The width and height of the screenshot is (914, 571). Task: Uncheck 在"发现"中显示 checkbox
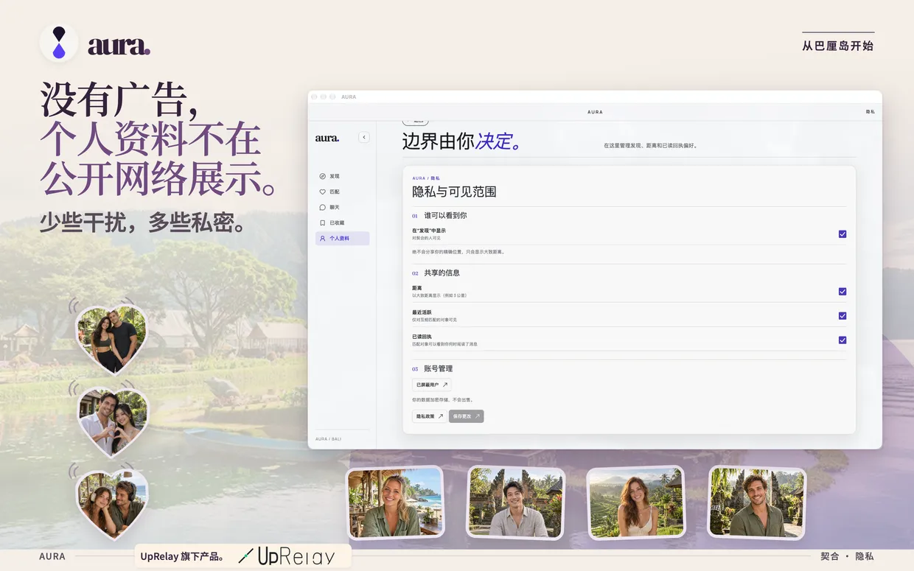(843, 234)
